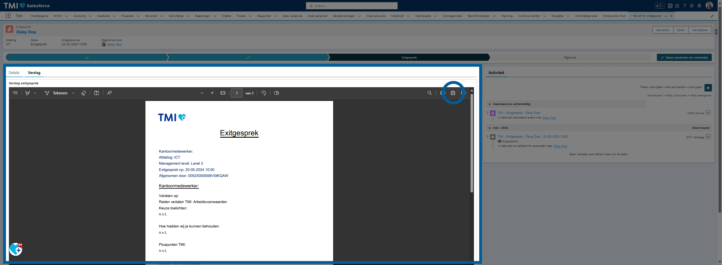Viewport: 722px width, 265px height.
Task: Open Urenregistratie in the navigation bar
Action: click(x=452, y=16)
